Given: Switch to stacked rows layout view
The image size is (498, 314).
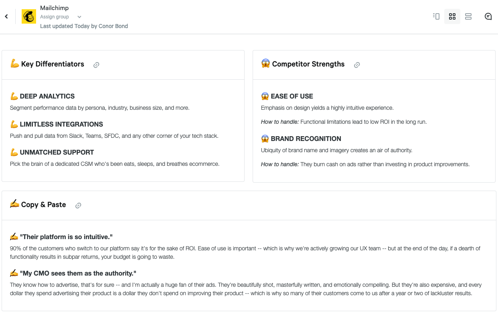Looking at the screenshot, I should coord(468,16).
